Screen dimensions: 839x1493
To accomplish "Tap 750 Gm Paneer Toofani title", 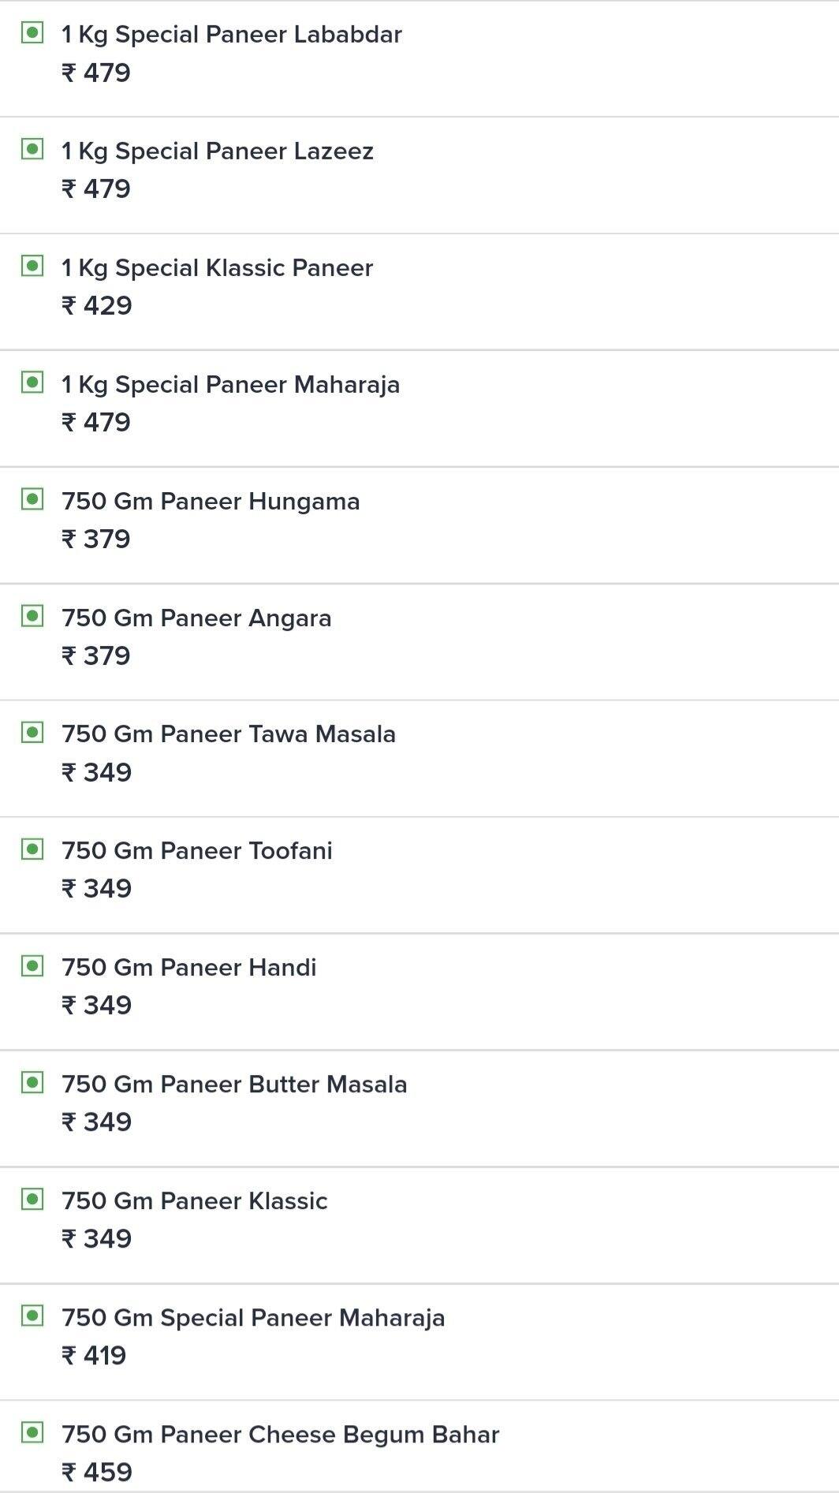I will coord(197,851).
